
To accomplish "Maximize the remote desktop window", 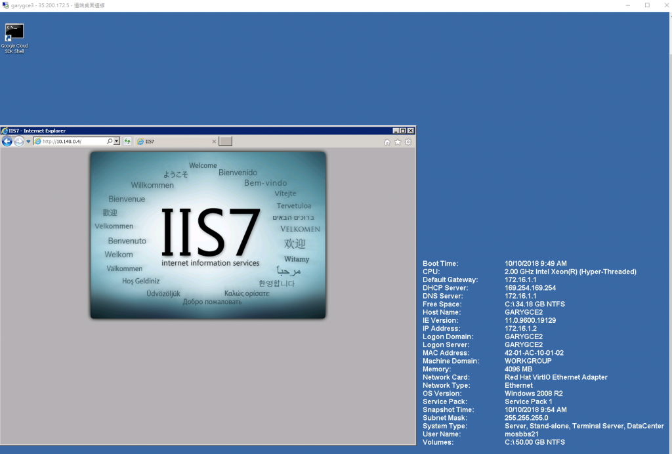I will click(x=647, y=5).
